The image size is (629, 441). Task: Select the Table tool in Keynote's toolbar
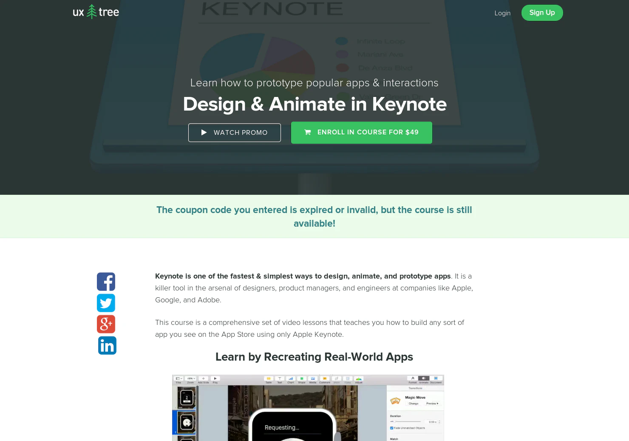pyautogui.click(x=269, y=378)
